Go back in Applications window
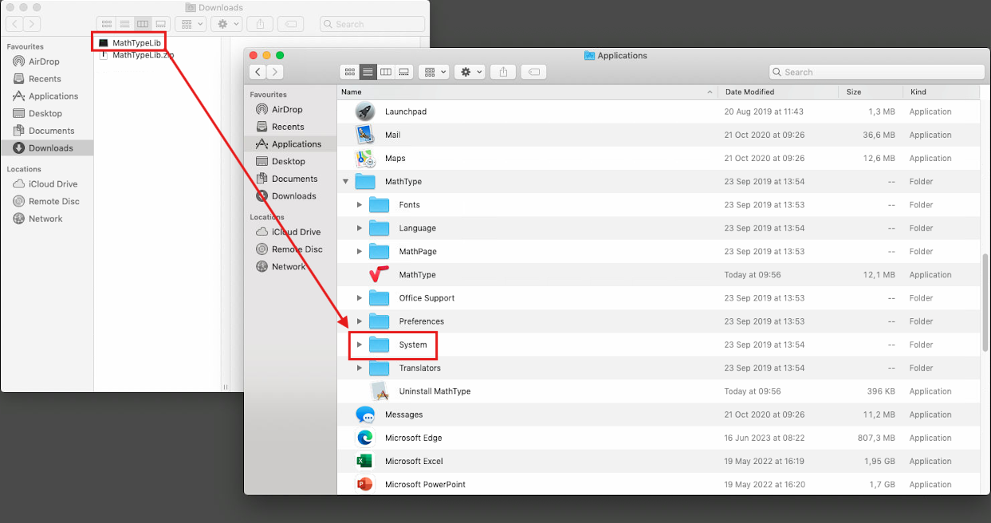The height and width of the screenshot is (523, 991). tap(258, 72)
